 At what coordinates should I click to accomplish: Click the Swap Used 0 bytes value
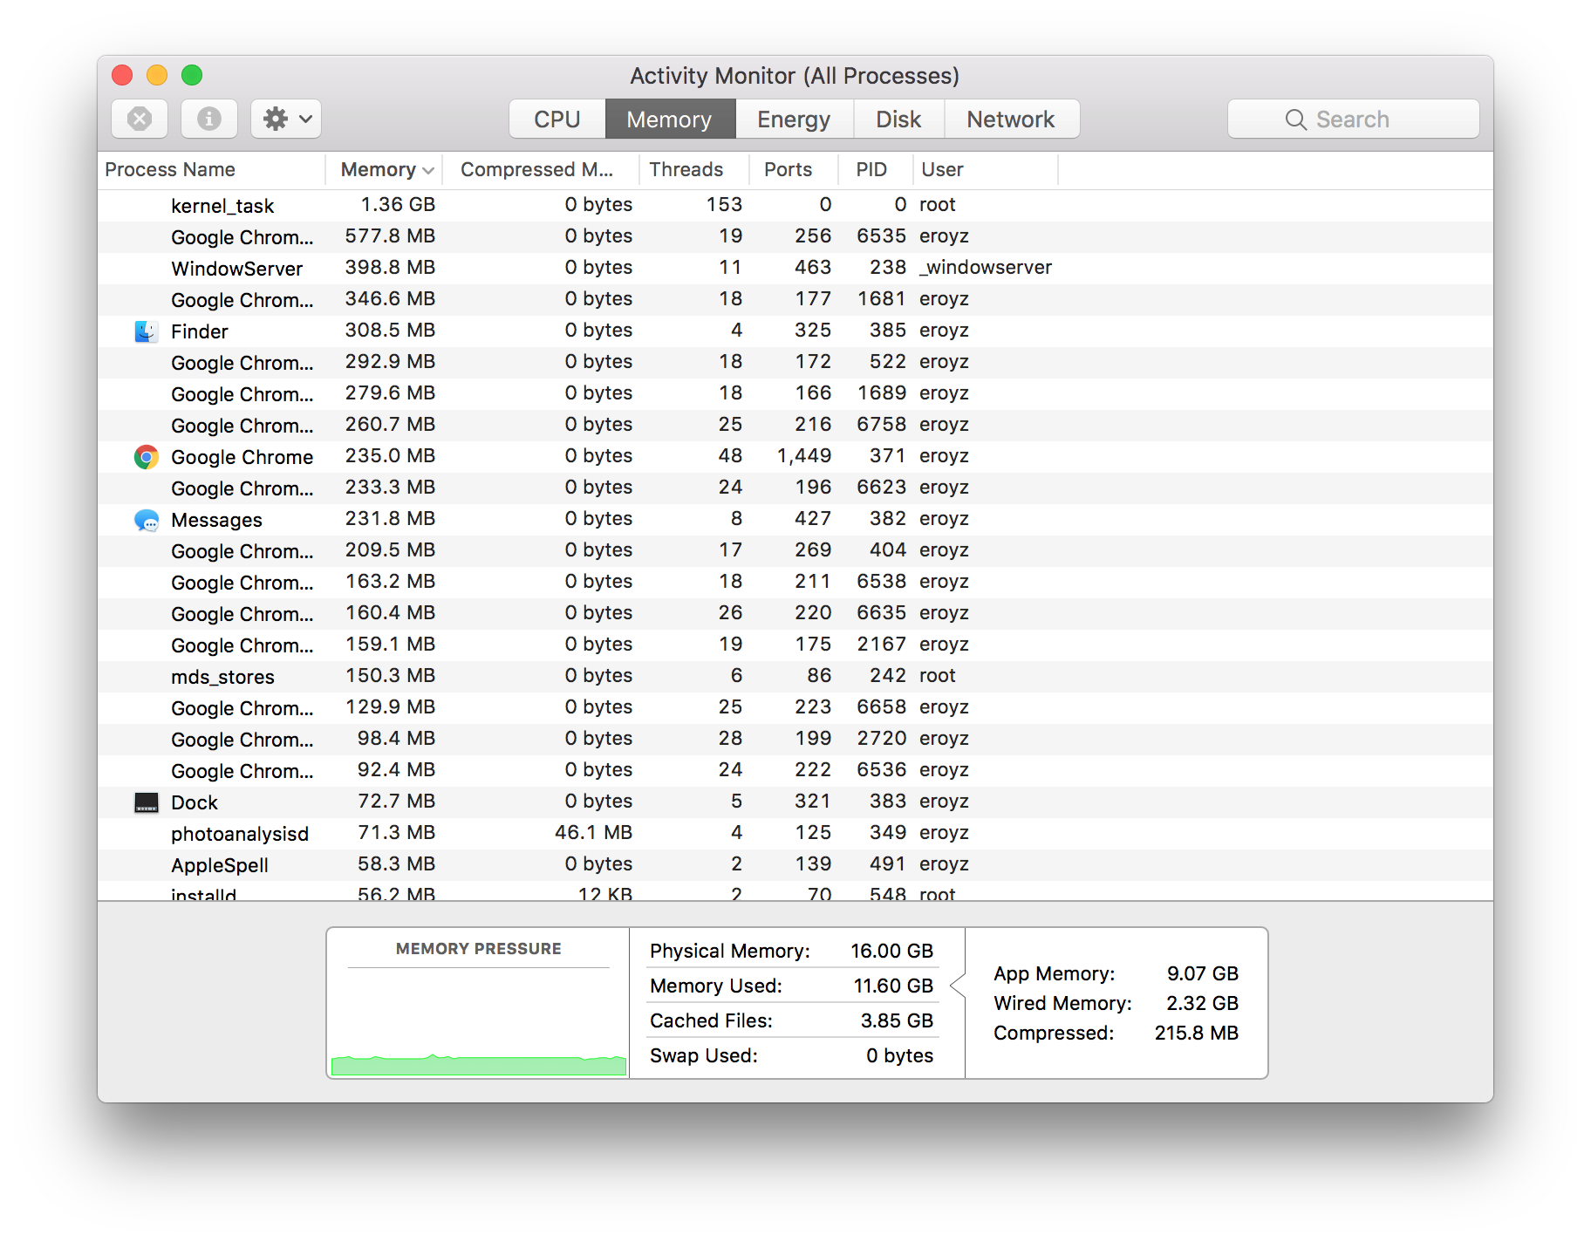click(x=899, y=1055)
